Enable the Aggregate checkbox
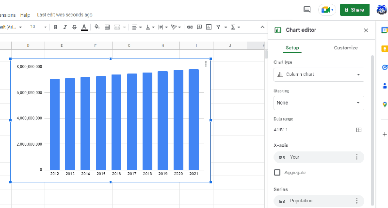 coord(277,173)
